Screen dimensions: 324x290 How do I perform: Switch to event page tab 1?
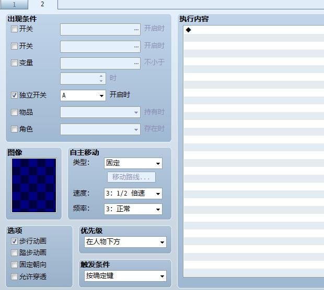(x=14, y=4)
